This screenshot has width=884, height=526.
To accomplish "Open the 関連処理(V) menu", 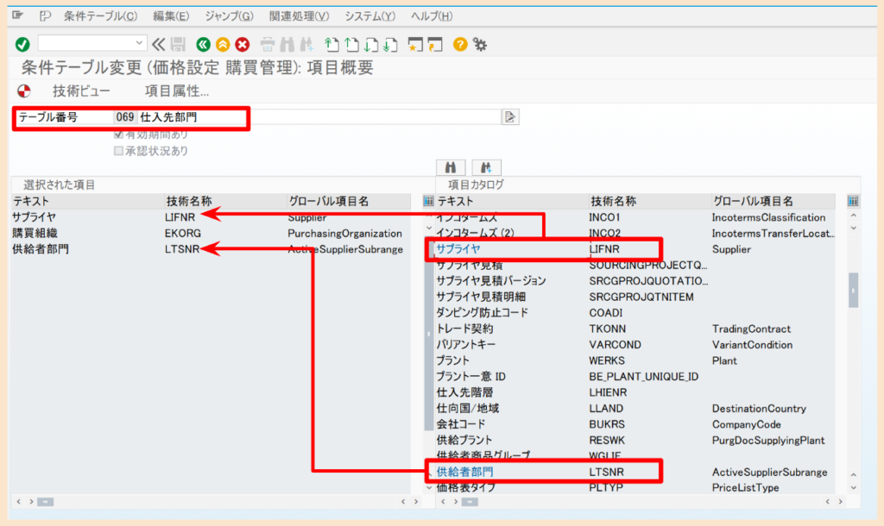I will point(299,16).
